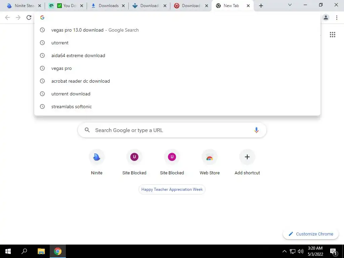The width and height of the screenshot is (344, 258).
Task: Open the Google apps grid
Action: click(x=332, y=35)
